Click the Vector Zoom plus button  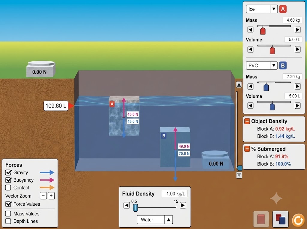point(51,196)
